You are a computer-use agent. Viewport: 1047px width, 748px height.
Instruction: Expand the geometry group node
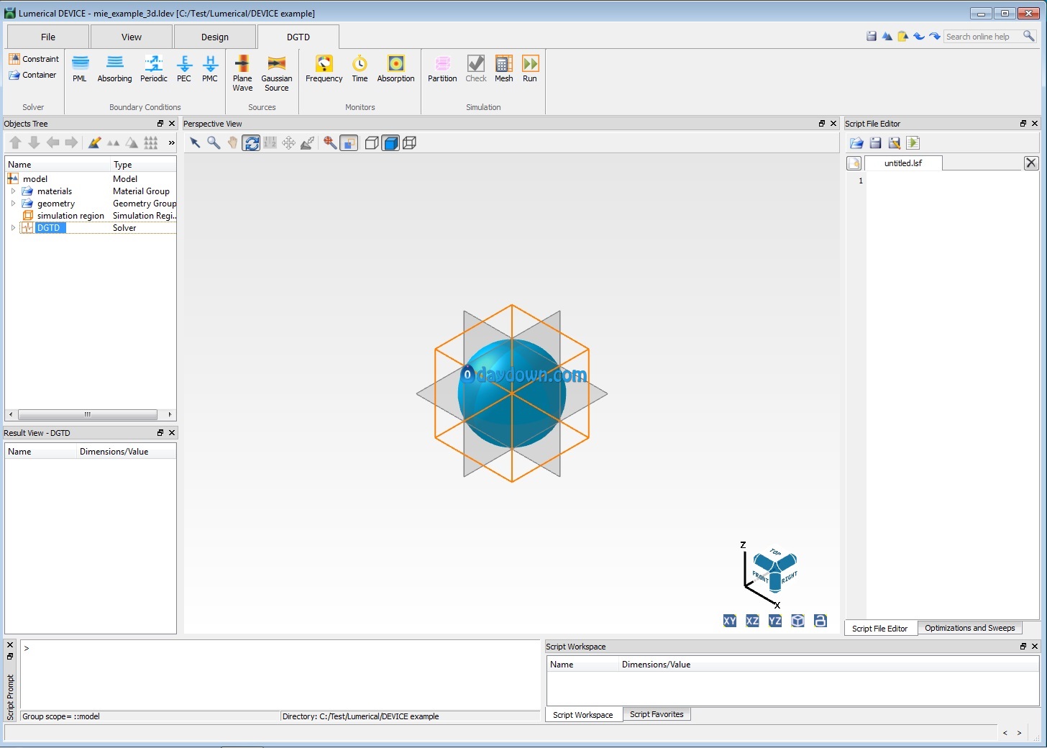[13, 204]
